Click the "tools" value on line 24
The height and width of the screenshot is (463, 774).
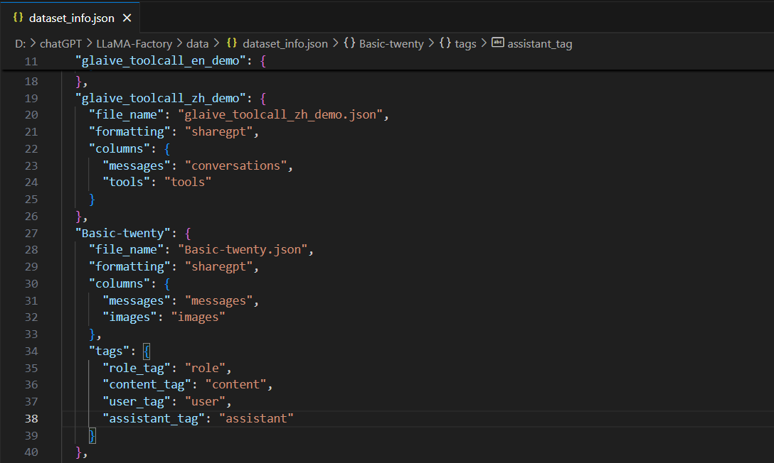[188, 183]
